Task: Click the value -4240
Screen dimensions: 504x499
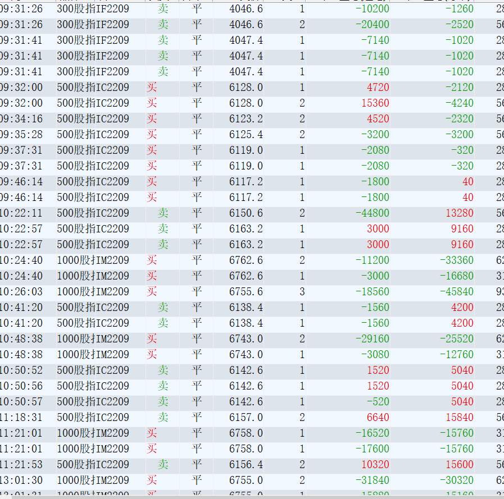Action: click(x=459, y=103)
